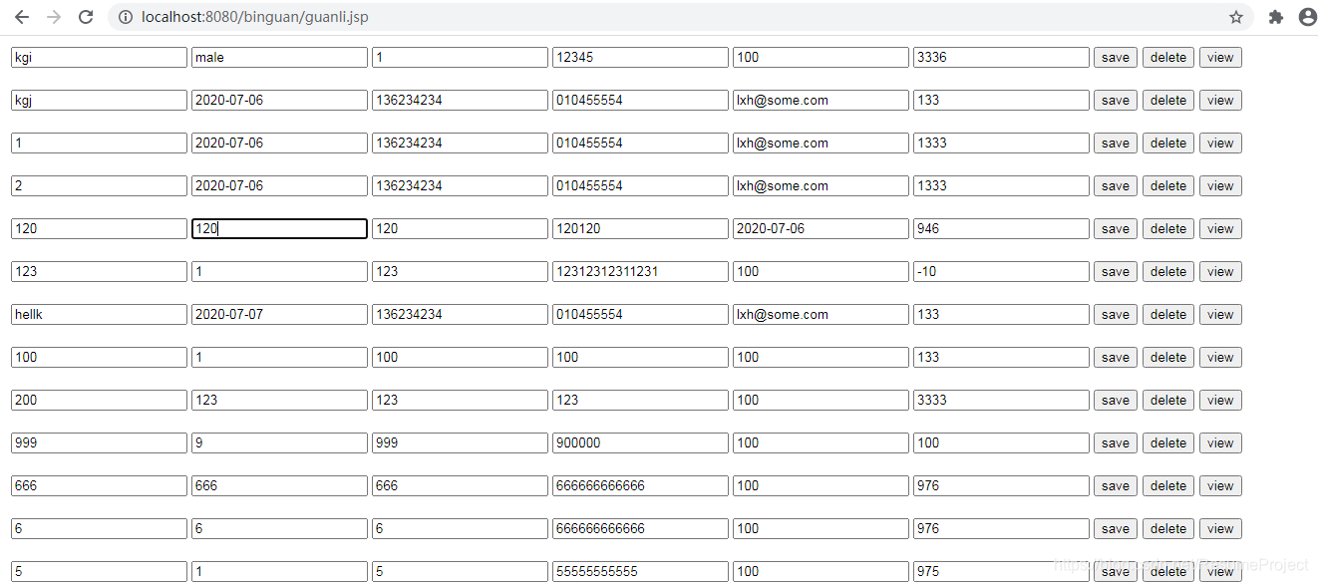Click the field with value 975

point(1001,572)
